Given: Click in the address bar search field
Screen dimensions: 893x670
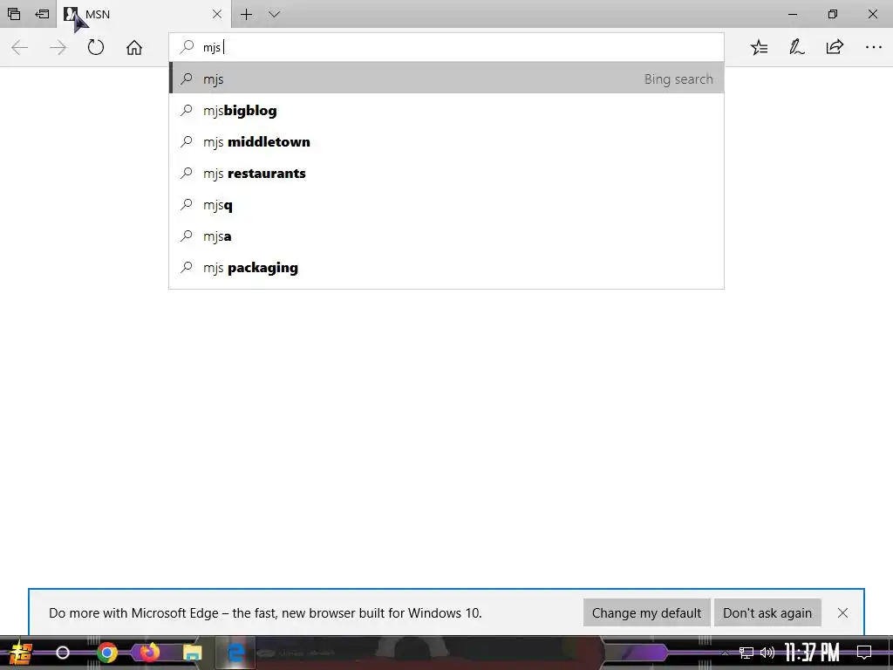Looking at the screenshot, I should click(446, 47).
